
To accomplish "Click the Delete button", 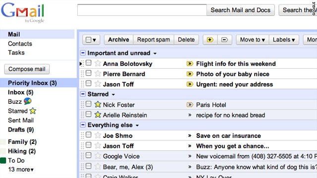I will pyautogui.click(x=186, y=40).
